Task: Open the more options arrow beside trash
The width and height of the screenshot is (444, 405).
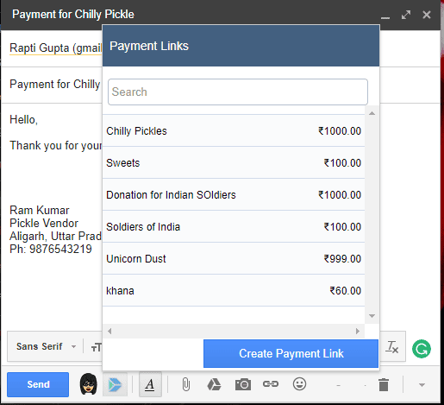Action: tap(422, 385)
